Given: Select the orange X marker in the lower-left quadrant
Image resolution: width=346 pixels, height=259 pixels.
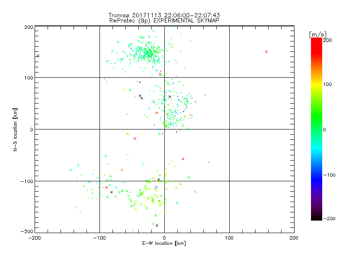Looking at the screenshot, I should click(x=122, y=170).
